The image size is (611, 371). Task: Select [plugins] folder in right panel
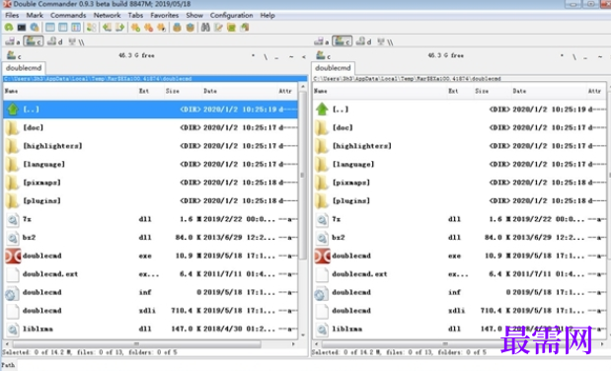click(x=459, y=200)
